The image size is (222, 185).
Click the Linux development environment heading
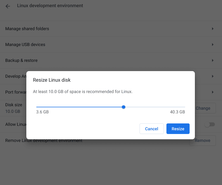tap(50, 6)
